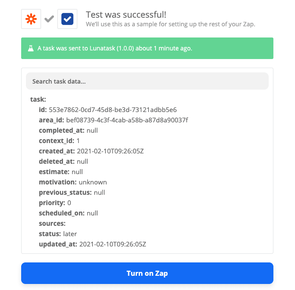Click the motivation unknown row
Image resolution: width=295 pixels, height=290 pixels.
click(73, 182)
